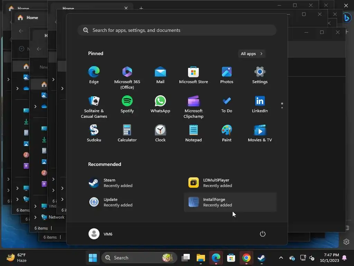
Task: Open the Mail app
Action: (160, 75)
